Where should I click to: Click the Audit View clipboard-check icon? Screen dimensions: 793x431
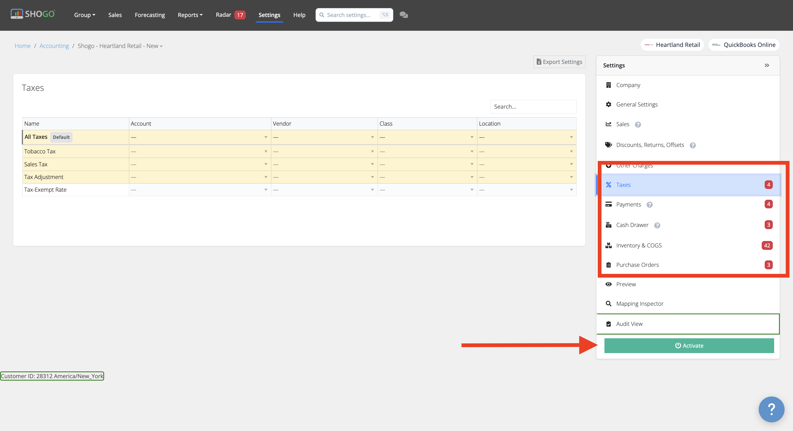608,324
